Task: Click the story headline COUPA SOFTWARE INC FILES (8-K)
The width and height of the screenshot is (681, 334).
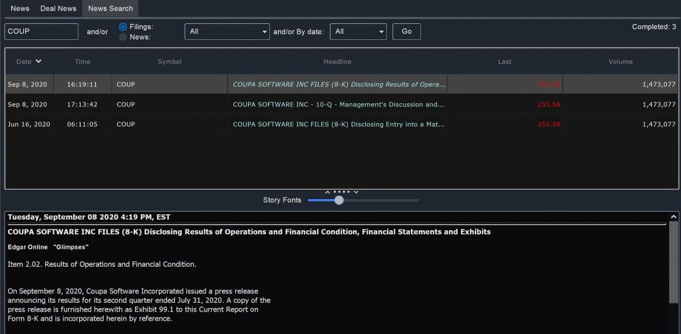Action: coord(249,232)
